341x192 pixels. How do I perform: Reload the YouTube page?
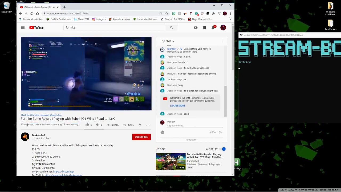32,13
